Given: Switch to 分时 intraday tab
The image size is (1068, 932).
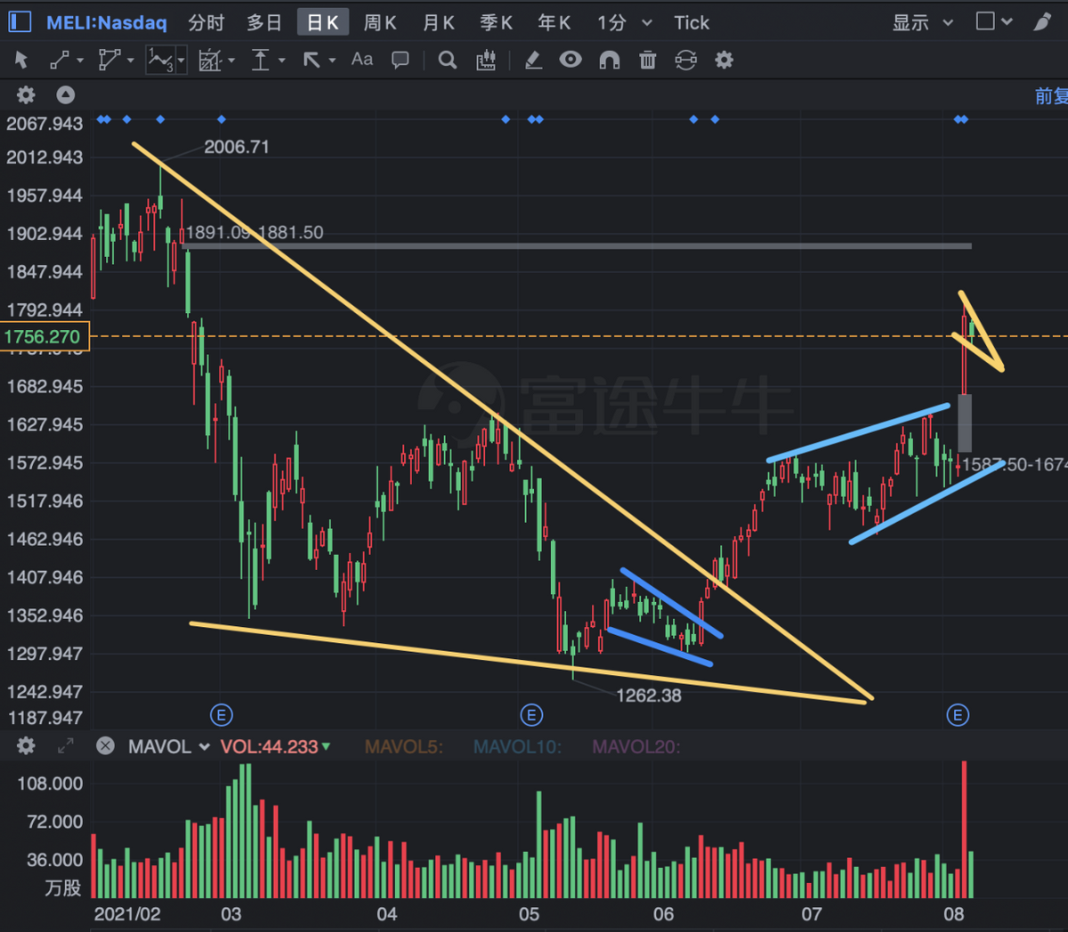Looking at the screenshot, I should pos(206,22).
